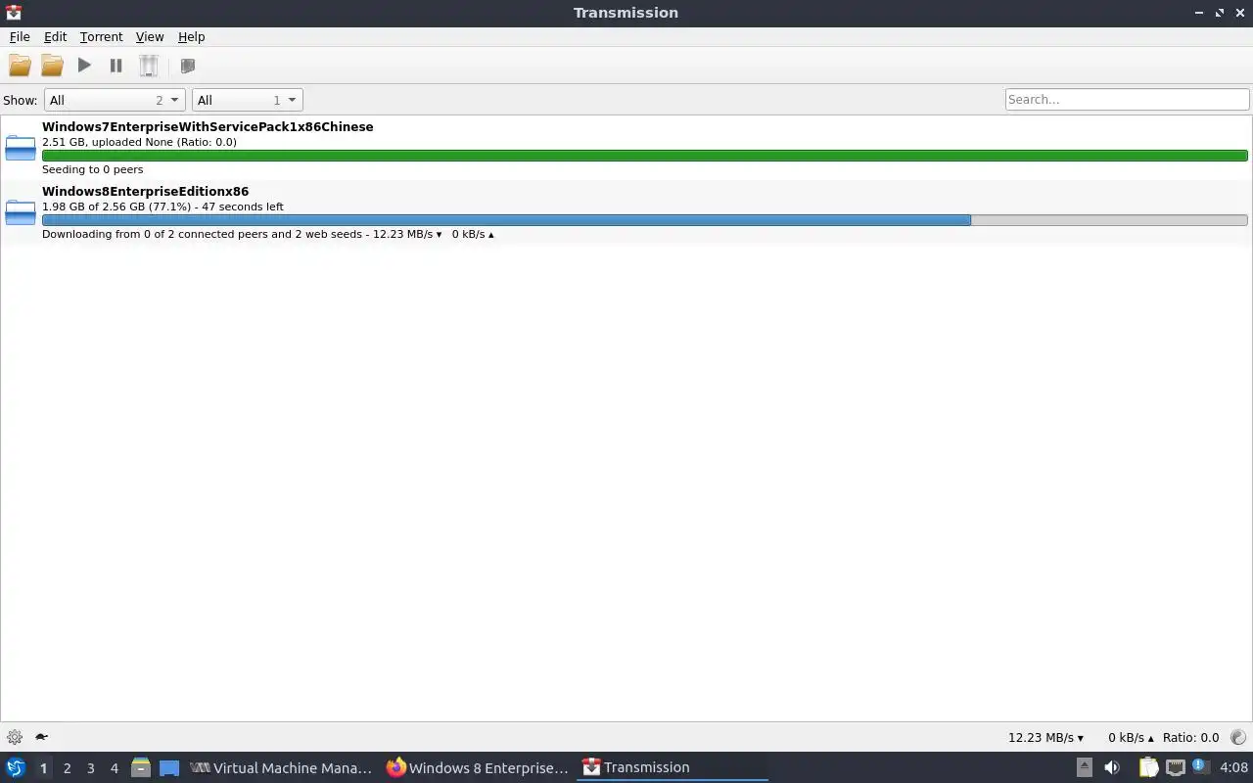
Task: Switch to workspace 3
Action: [x=90, y=768]
